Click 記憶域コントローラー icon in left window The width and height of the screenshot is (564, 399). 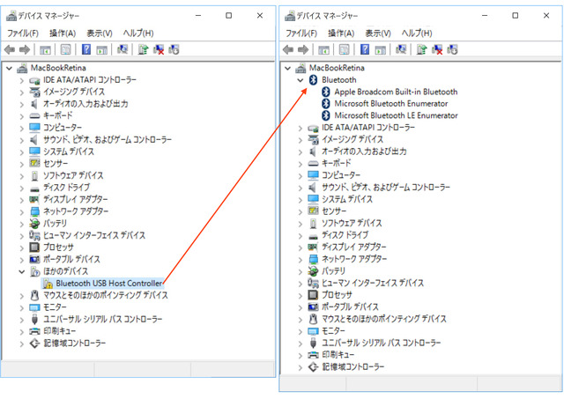(x=34, y=344)
